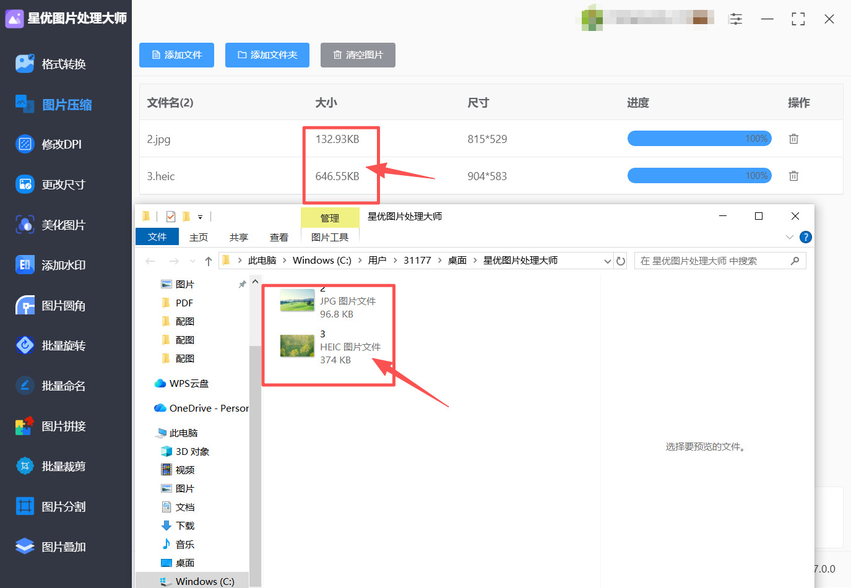Switch to the 查看 tab in Explorer
The width and height of the screenshot is (851, 588).
279,236
